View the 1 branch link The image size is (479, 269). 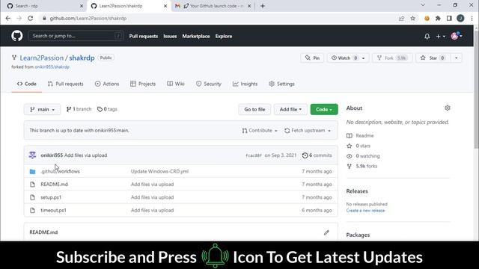coord(79,109)
